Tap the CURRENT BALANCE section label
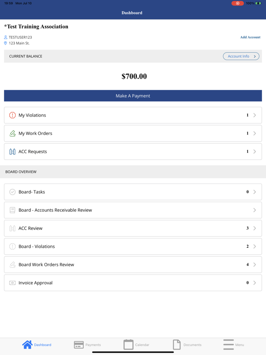Viewport: 266px width, 355px height. 25,56
